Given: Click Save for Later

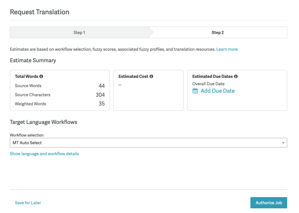Looking at the screenshot, I should (28, 203).
